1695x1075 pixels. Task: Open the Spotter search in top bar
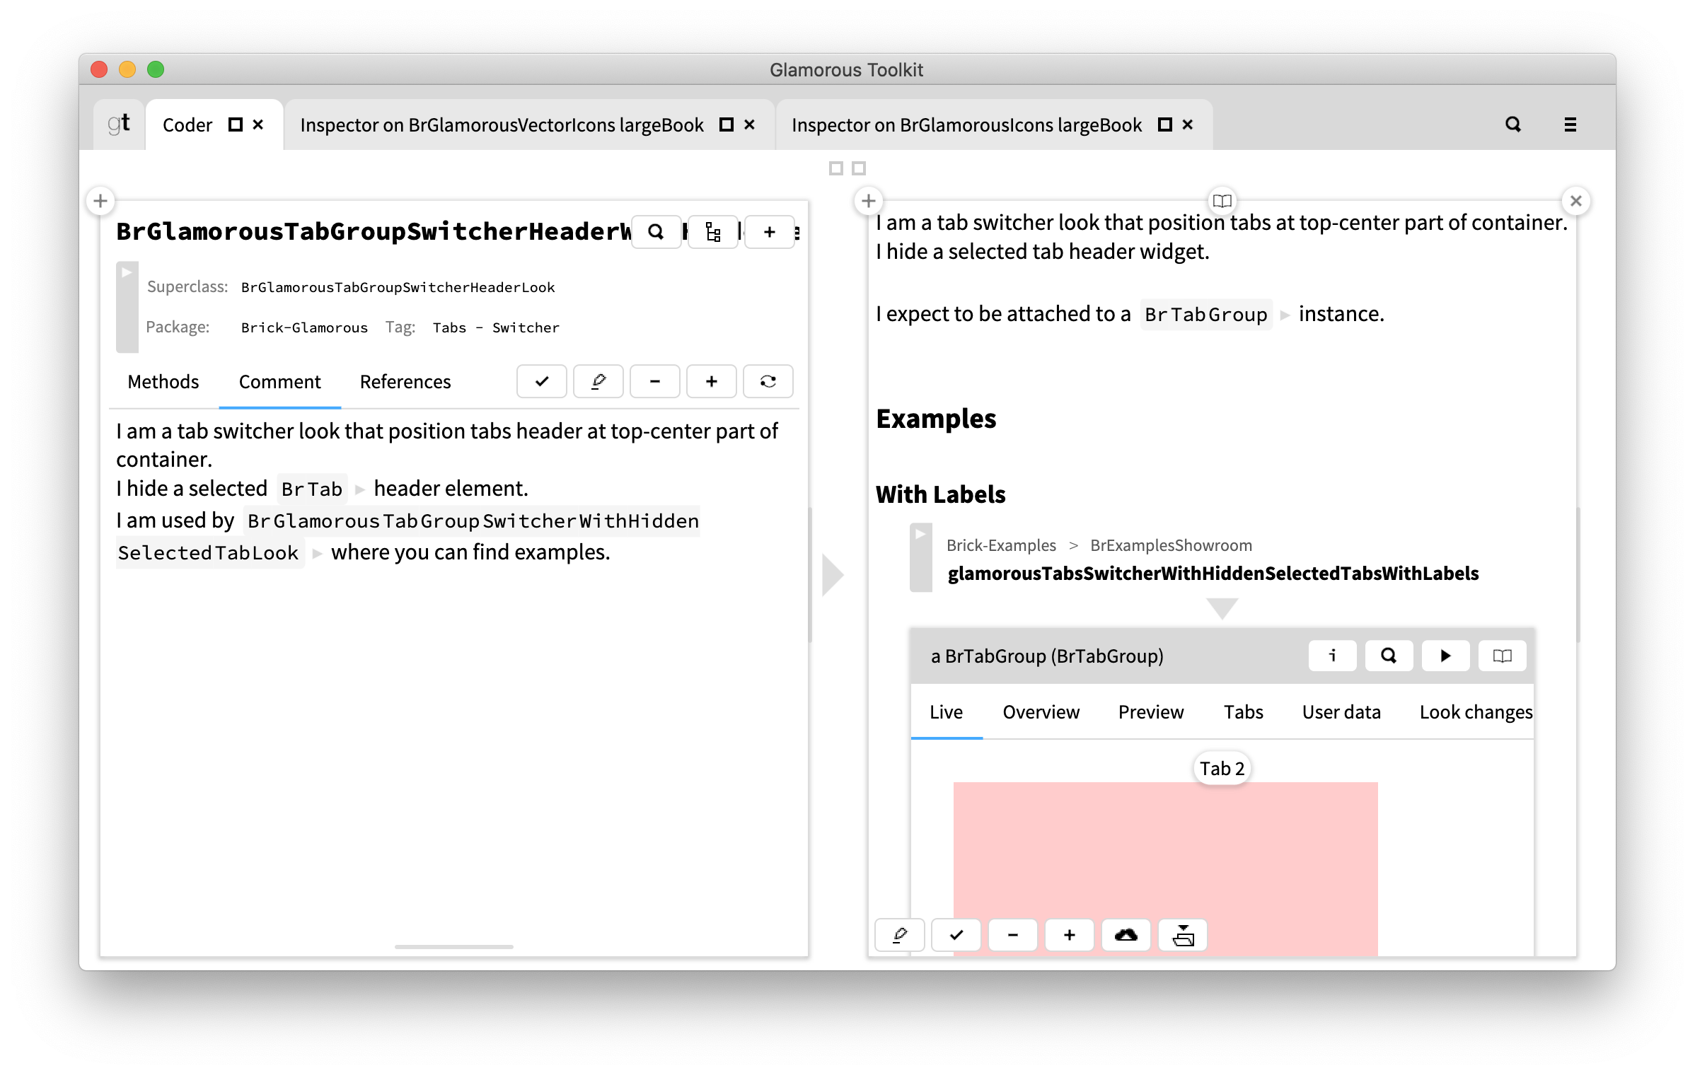[1512, 124]
